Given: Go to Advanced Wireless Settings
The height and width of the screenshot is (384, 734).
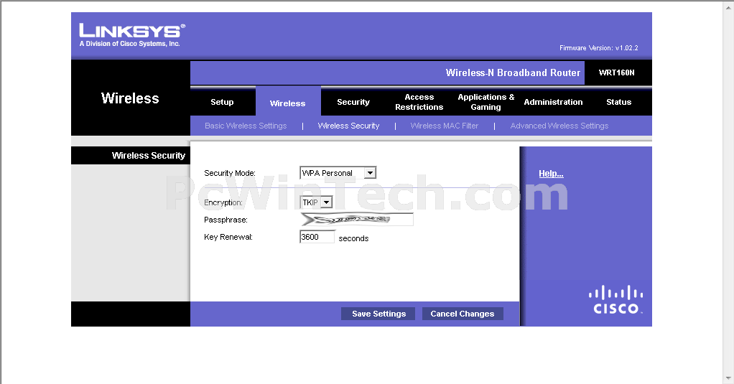Looking at the screenshot, I should [559, 126].
